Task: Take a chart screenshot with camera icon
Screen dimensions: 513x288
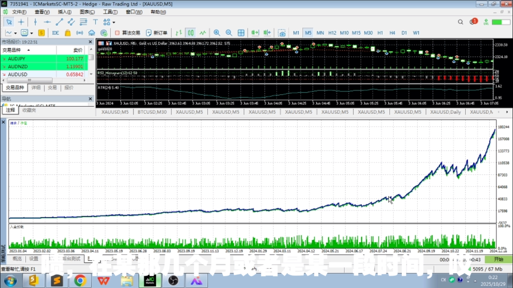Action: (282, 33)
